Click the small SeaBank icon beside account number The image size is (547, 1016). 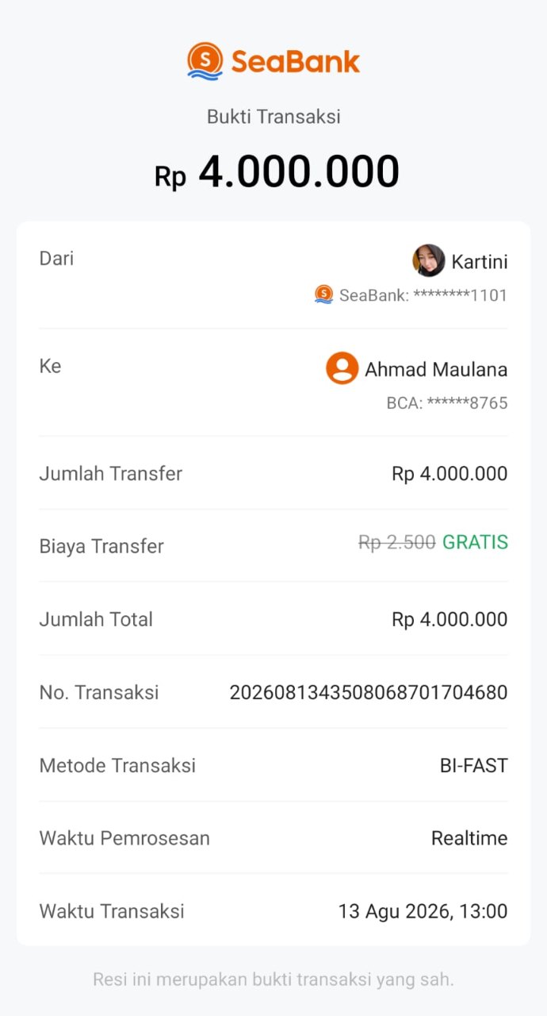click(x=323, y=294)
